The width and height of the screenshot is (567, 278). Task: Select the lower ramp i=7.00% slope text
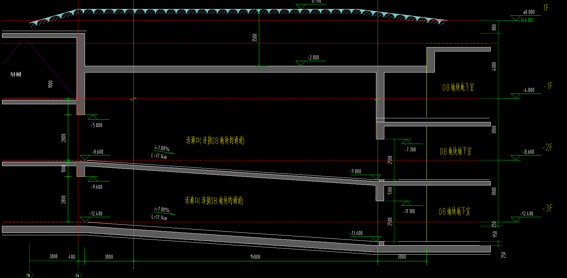pos(162,210)
